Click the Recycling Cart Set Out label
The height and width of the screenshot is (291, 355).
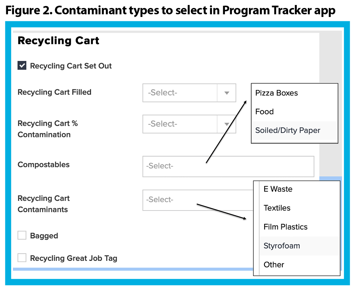pyautogui.click(x=71, y=66)
